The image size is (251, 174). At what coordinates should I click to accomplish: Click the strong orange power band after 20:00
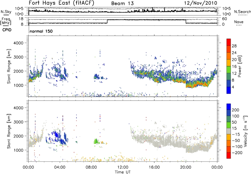198,84
